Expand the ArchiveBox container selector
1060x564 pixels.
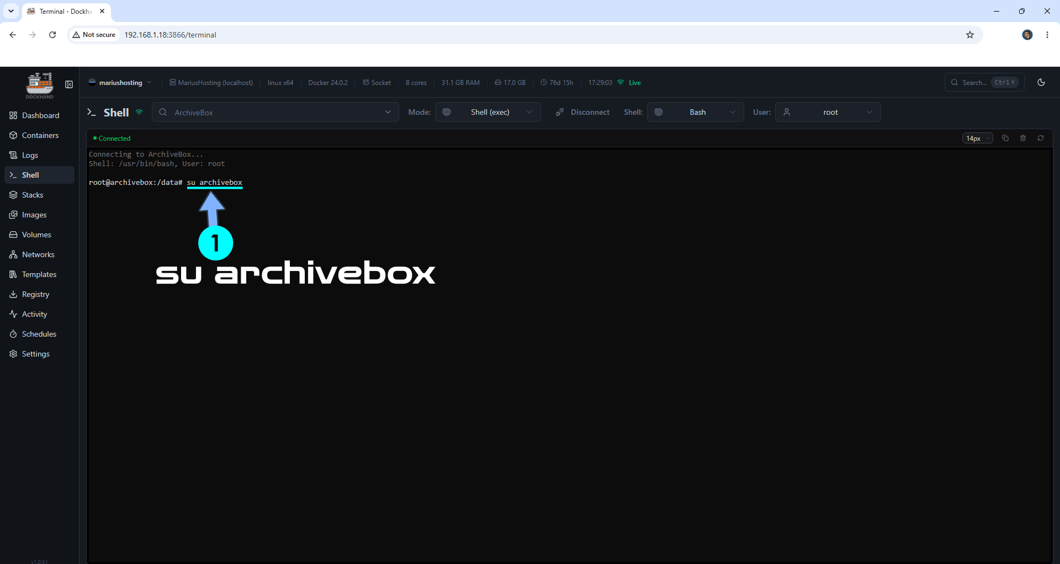[x=275, y=112]
